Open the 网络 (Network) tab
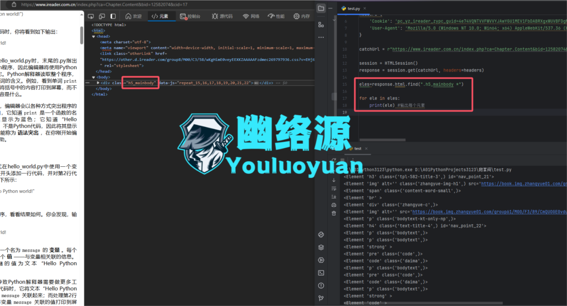The height and width of the screenshot is (306, 567). pos(251,16)
